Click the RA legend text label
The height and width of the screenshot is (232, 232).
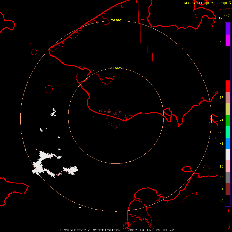tap(221, 132)
